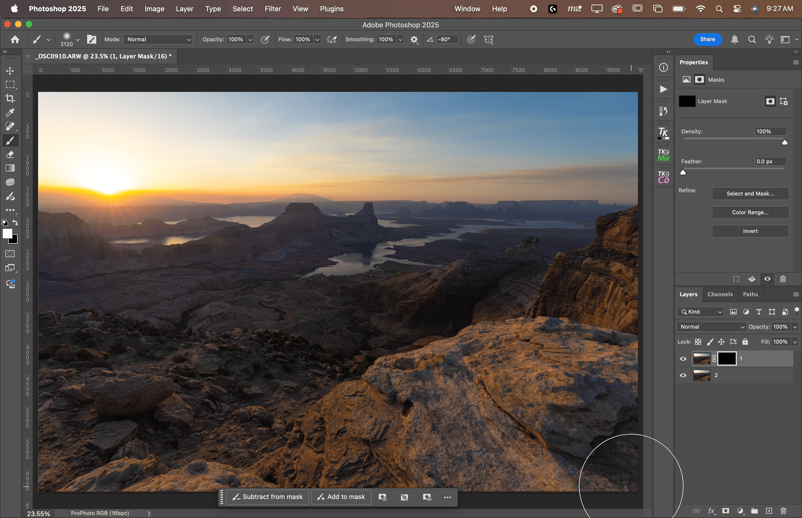The width and height of the screenshot is (802, 518).
Task: Open brush settings gear for smoothing
Action: pos(414,40)
